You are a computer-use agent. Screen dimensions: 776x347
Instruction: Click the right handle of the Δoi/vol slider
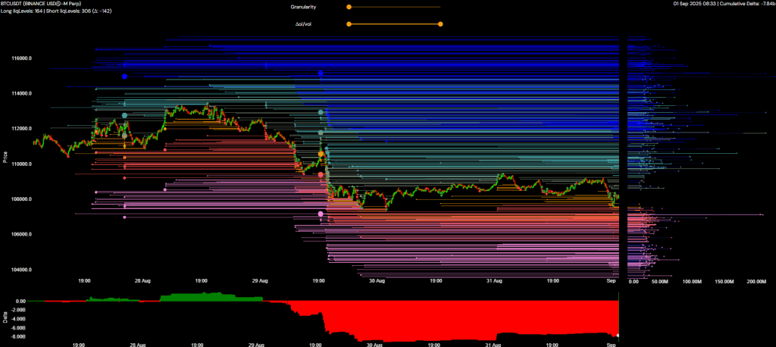(440, 23)
